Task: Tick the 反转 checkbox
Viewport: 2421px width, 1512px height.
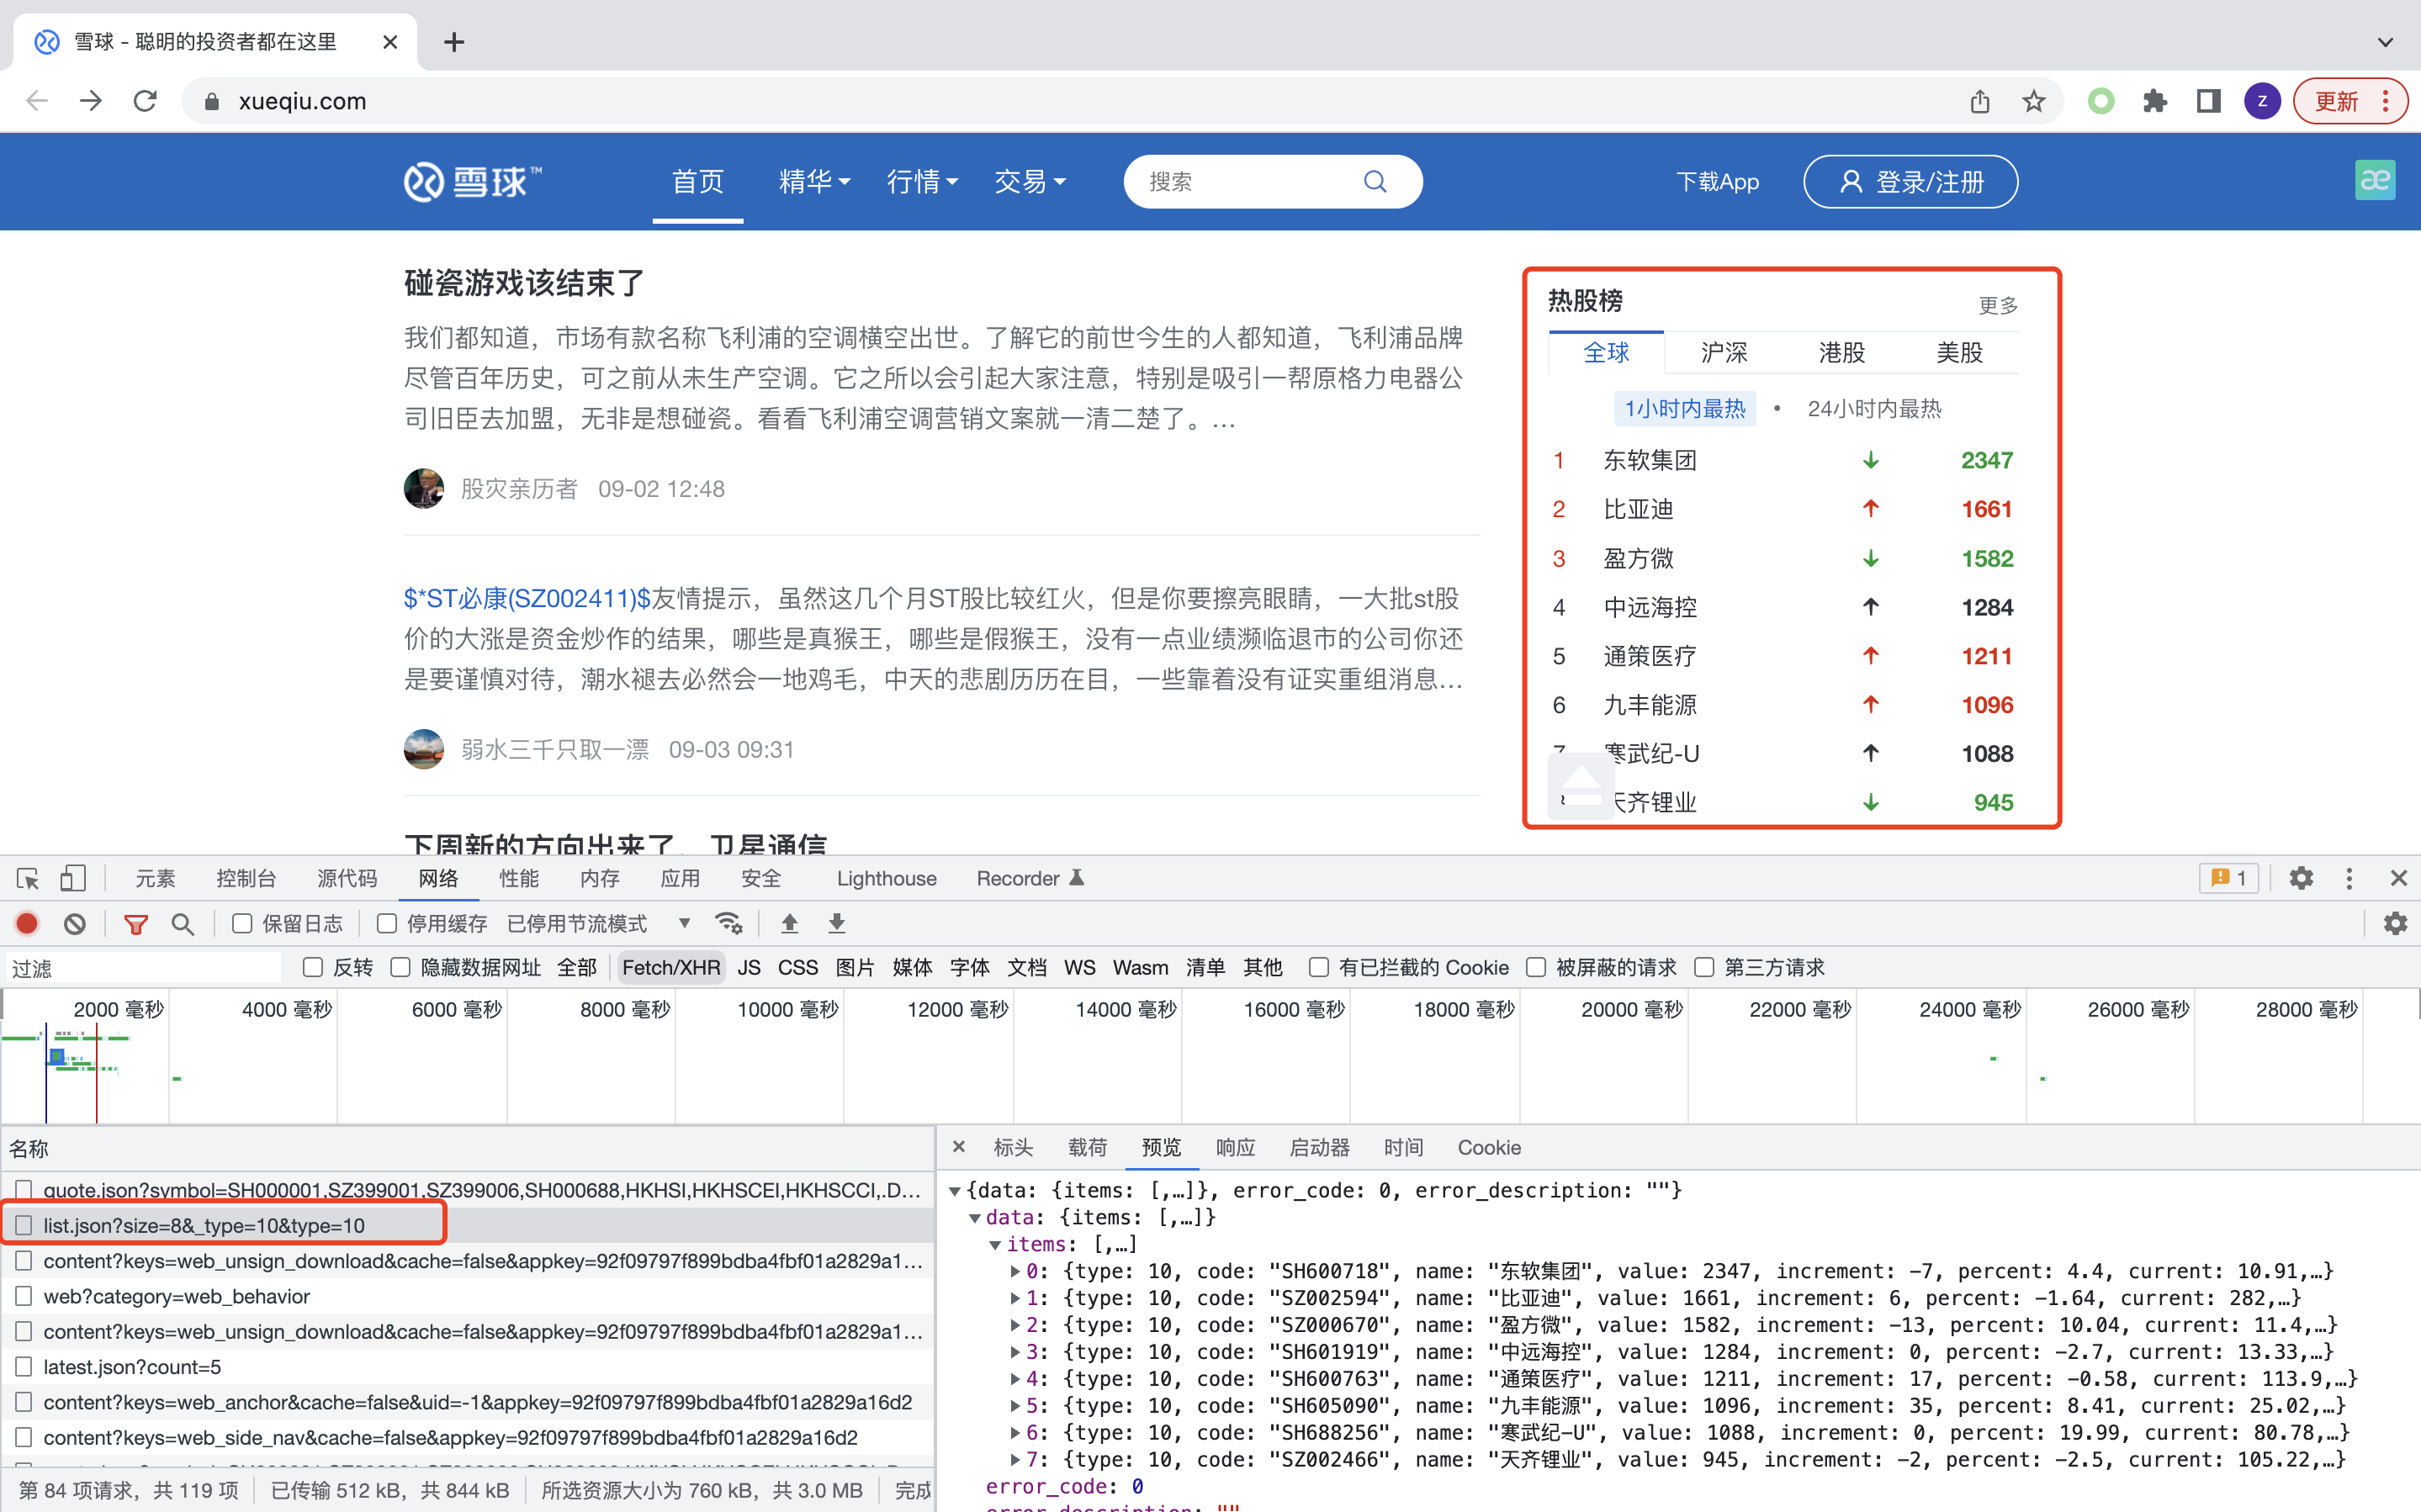Action: 313,967
